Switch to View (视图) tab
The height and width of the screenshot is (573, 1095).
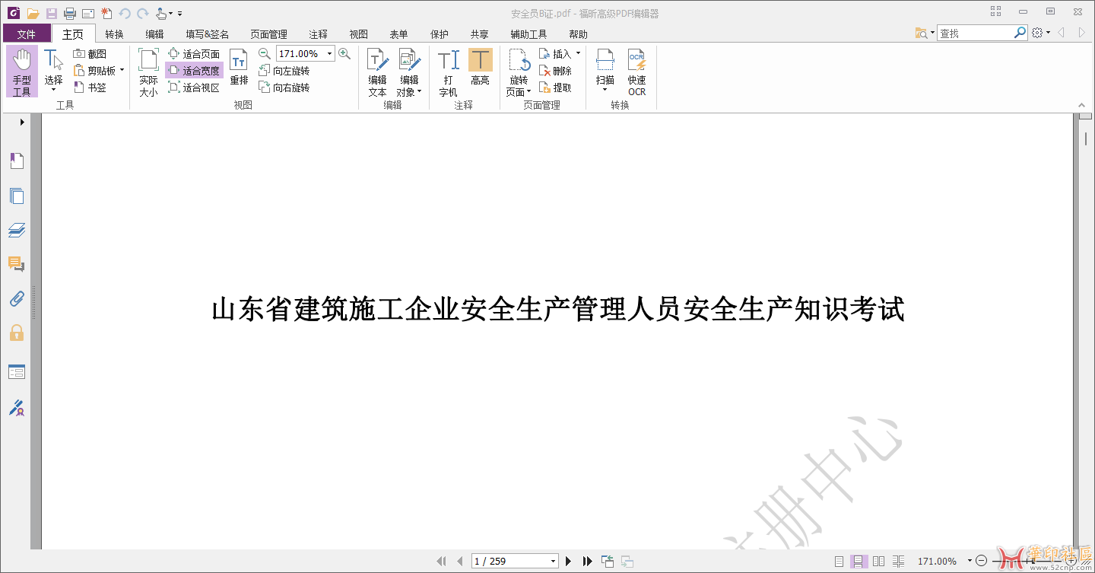click(x=358, y=34)
